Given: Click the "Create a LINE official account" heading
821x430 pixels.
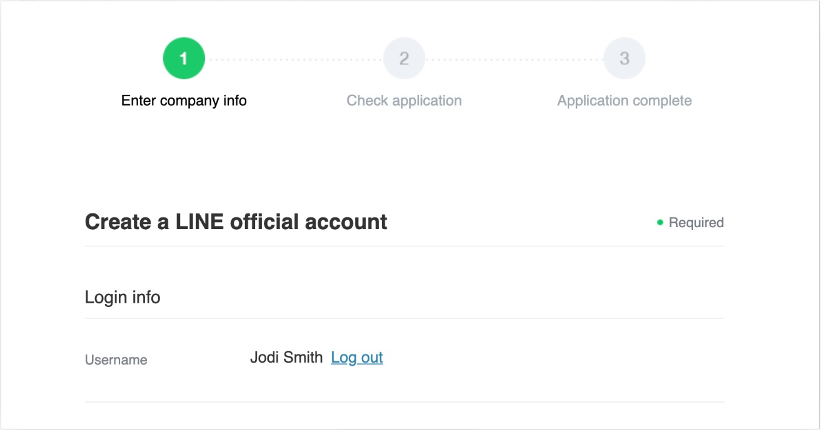Looking at the screenshot, I should tap(236, 222).
